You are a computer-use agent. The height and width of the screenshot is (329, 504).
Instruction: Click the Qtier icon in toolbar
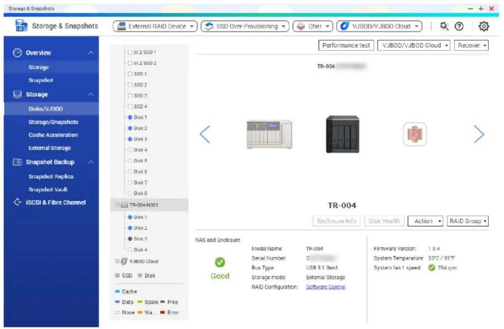click(x=301, y=26)
